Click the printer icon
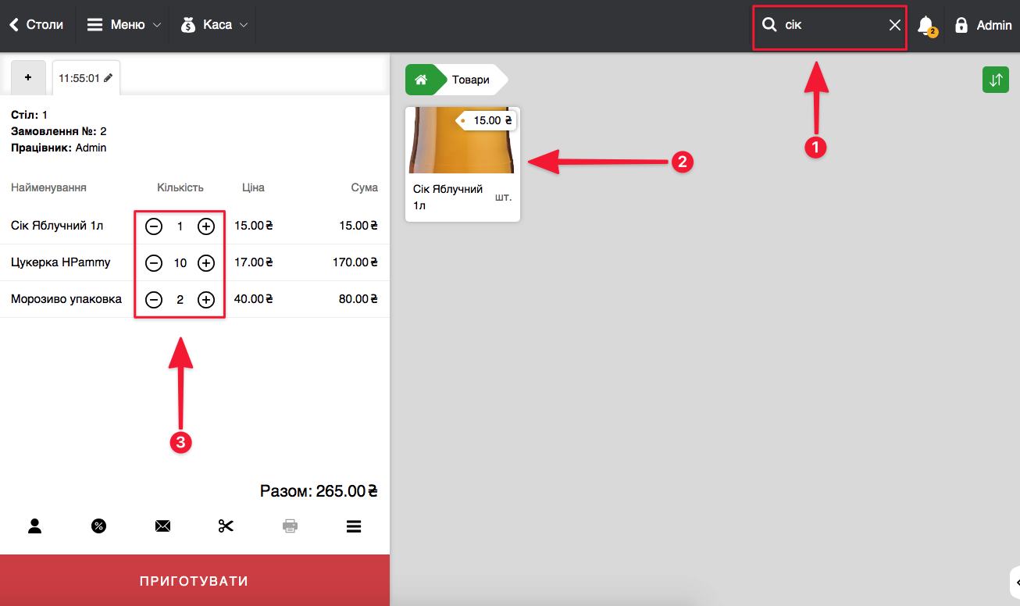The height and width of the screenshot is (606, 1020). coord(290,526)
